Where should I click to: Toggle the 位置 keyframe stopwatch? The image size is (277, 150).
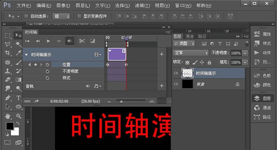click(x=47, y=65)
